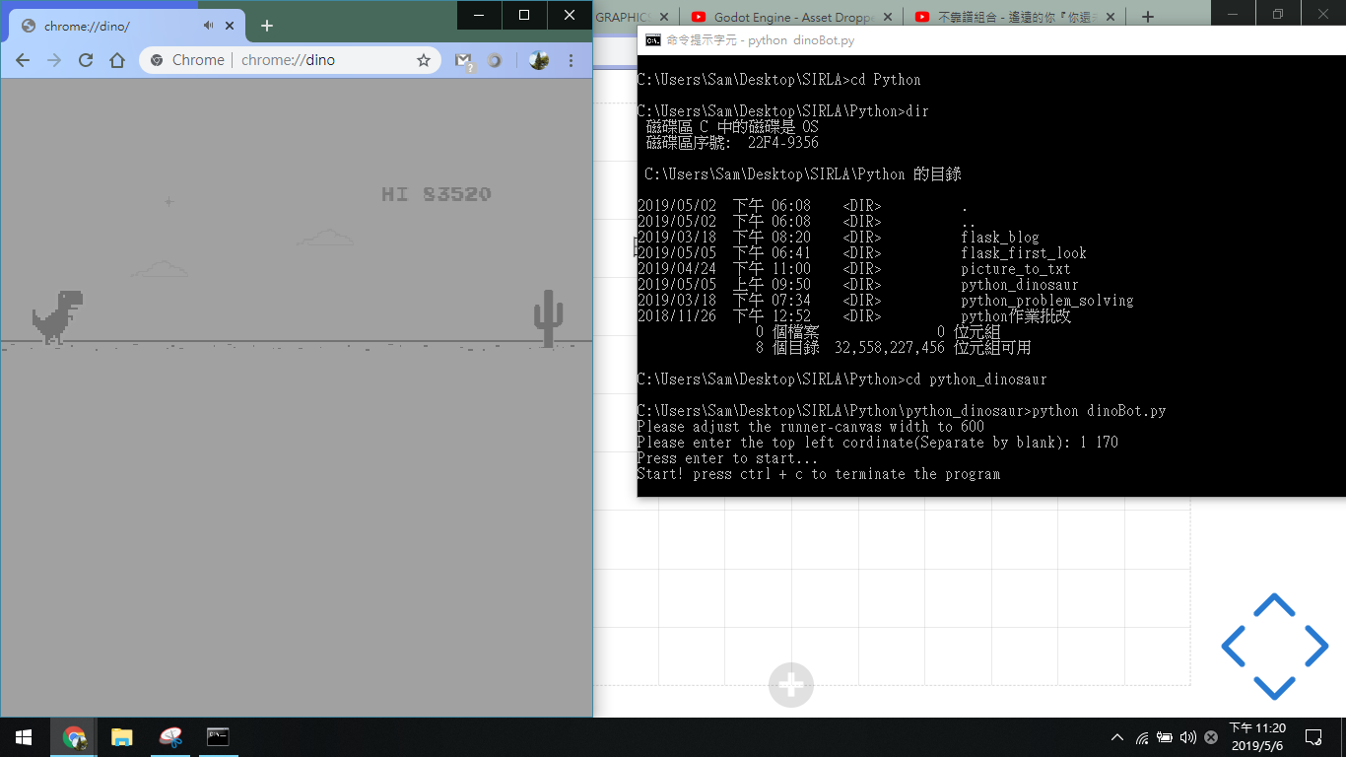Click the gray X tray icon
The height and width of the screenshot is (757, 1346).
1211,737
